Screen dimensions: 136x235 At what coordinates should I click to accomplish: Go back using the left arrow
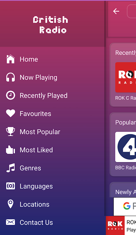point(116,11)
